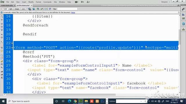Open the Site menu
This screenshot has width=186, height=104.
pyautogui.click(x=55, y=2)
